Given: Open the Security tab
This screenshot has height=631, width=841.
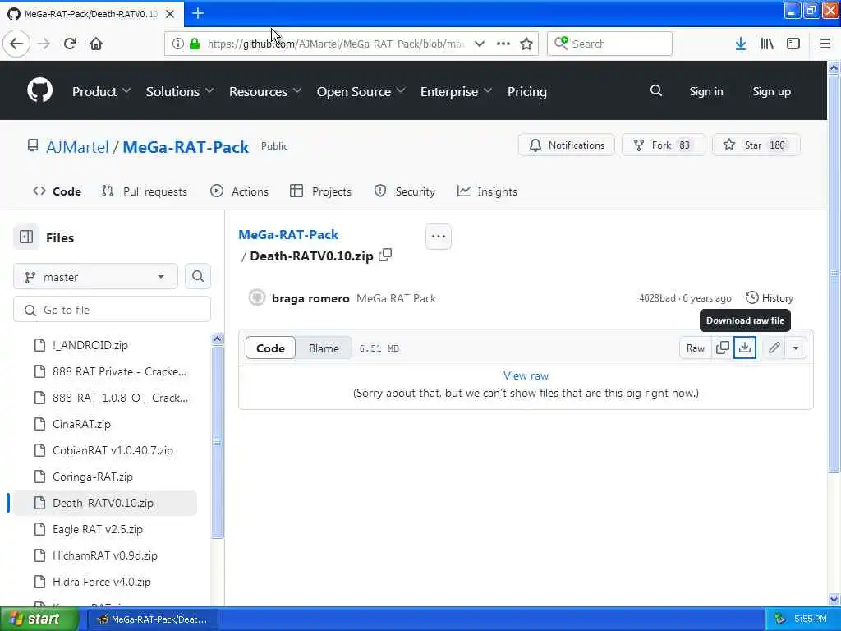Looking at the screenshot, I should 405,191.
